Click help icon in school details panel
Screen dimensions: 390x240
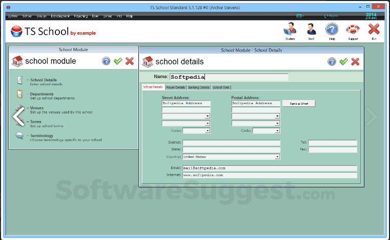pyautogui.click(x=332, y=61)
